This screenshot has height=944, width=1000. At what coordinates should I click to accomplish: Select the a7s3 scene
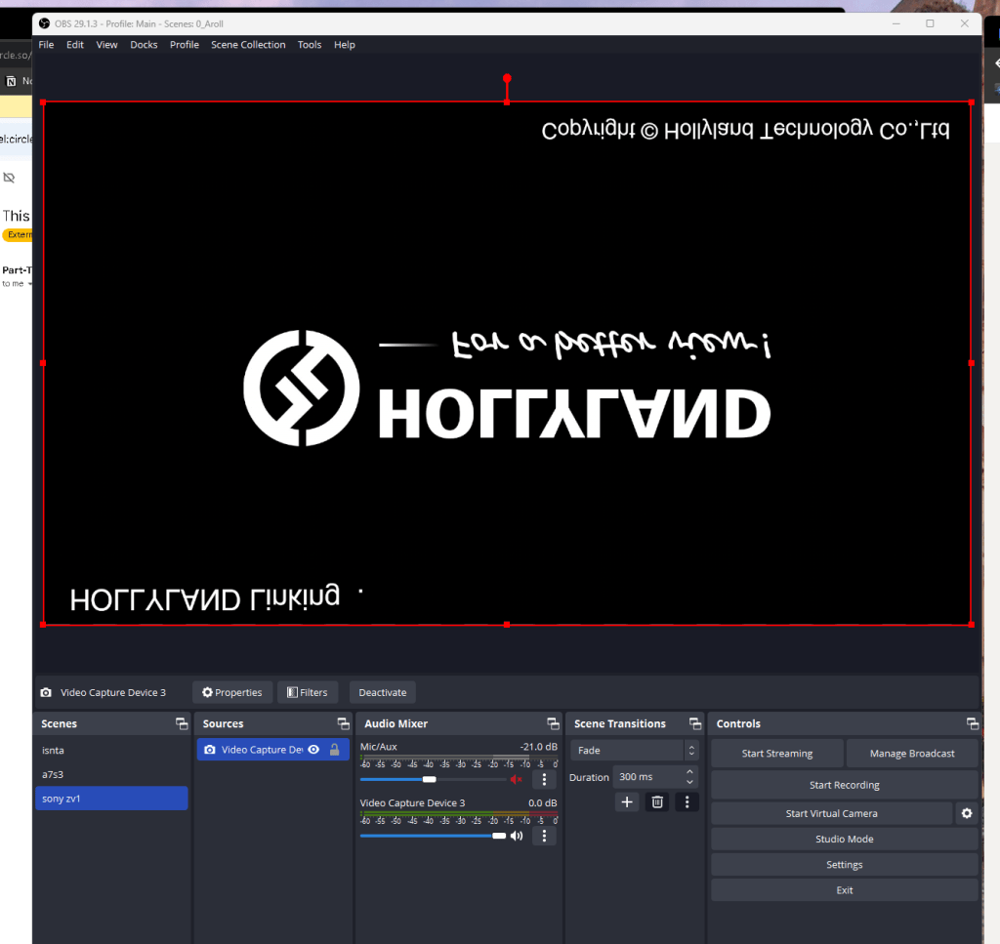pos(111,774)
